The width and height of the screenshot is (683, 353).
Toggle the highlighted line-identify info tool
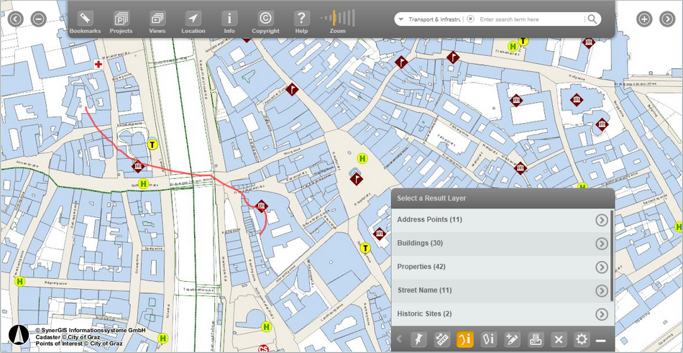[x=464, y=339]
